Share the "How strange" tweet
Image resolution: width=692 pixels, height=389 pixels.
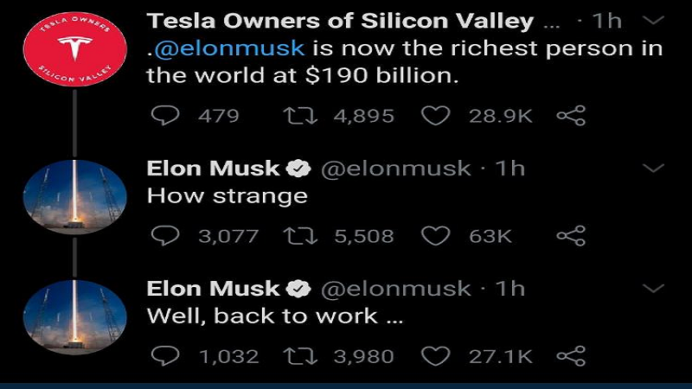[571, 236]
